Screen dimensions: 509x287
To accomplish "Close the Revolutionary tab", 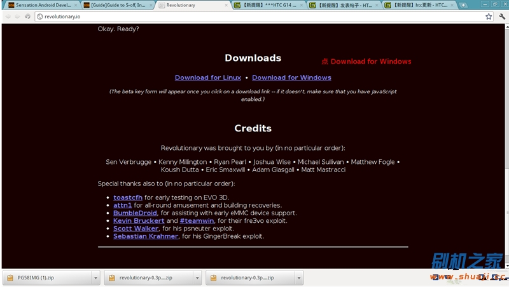I will (x=226, y=5).
